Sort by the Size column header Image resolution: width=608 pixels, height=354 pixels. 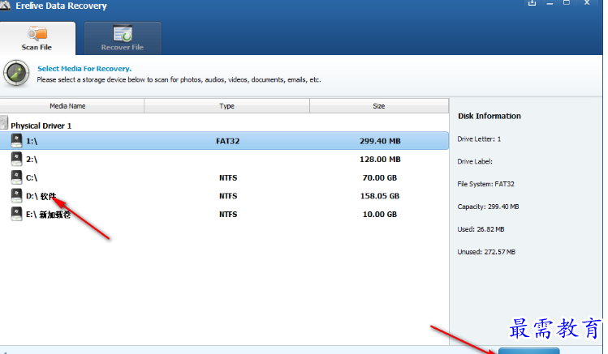pyautogui.click(x=379, y=106)
